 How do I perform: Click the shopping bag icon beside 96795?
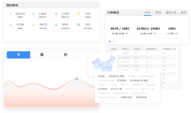click(11, 14)
